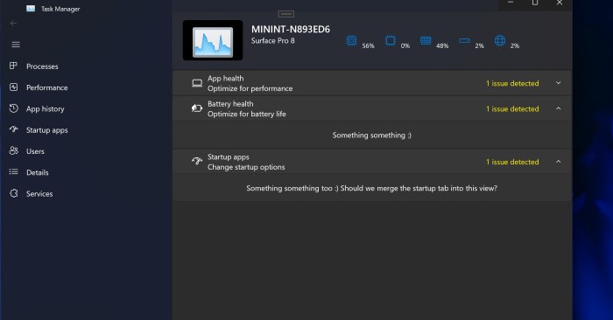This screenshot has width=613, height=320.
Task: Select Startup apps in the sidebar
Action: (x=47, y=130)
